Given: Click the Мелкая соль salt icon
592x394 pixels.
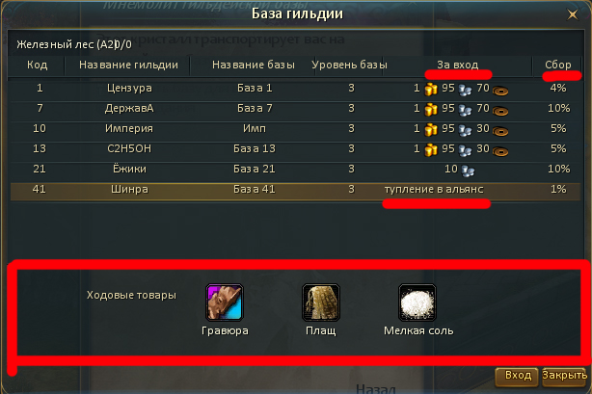Looking at the screenshot, I should (x=417, y=302).
